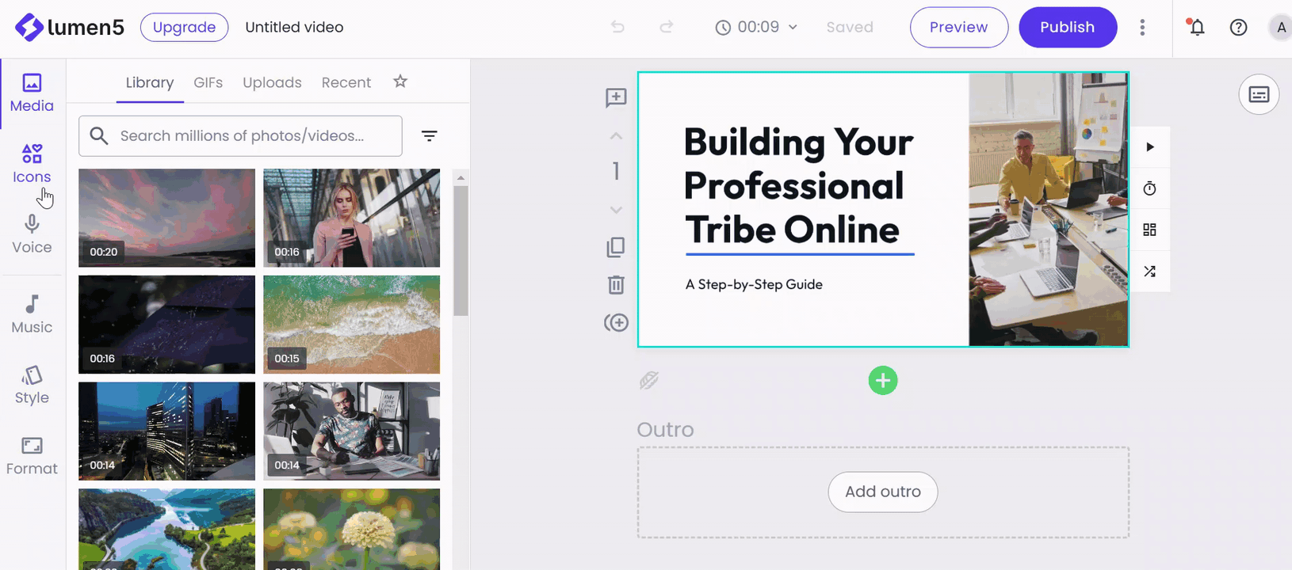Open the Icons panel in sidebar
Screen dimensions: 1292x570
click(32, 164)
